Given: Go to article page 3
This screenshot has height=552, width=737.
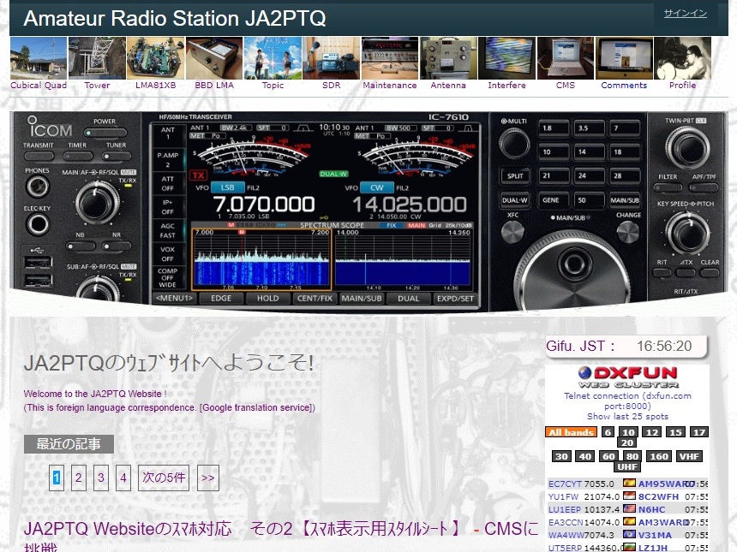Looking at the screenshot, I should 101,478.
